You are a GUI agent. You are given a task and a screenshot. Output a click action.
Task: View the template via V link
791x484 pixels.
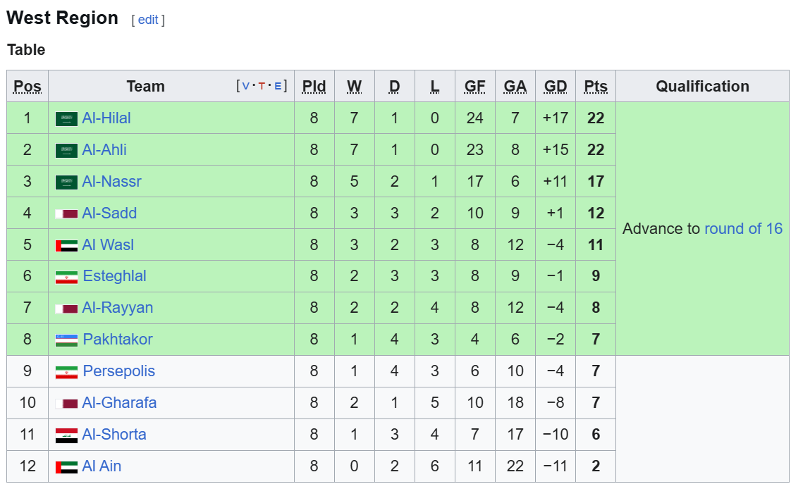click(245, 86)
